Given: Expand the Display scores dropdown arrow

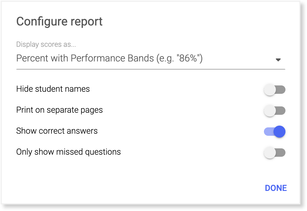Looking at the screenshot, I should coord(278,60).
